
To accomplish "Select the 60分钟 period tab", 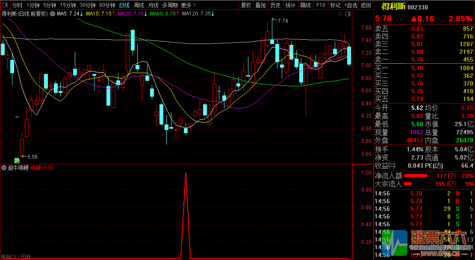I will pyautogui.click(x=107, y=5).
